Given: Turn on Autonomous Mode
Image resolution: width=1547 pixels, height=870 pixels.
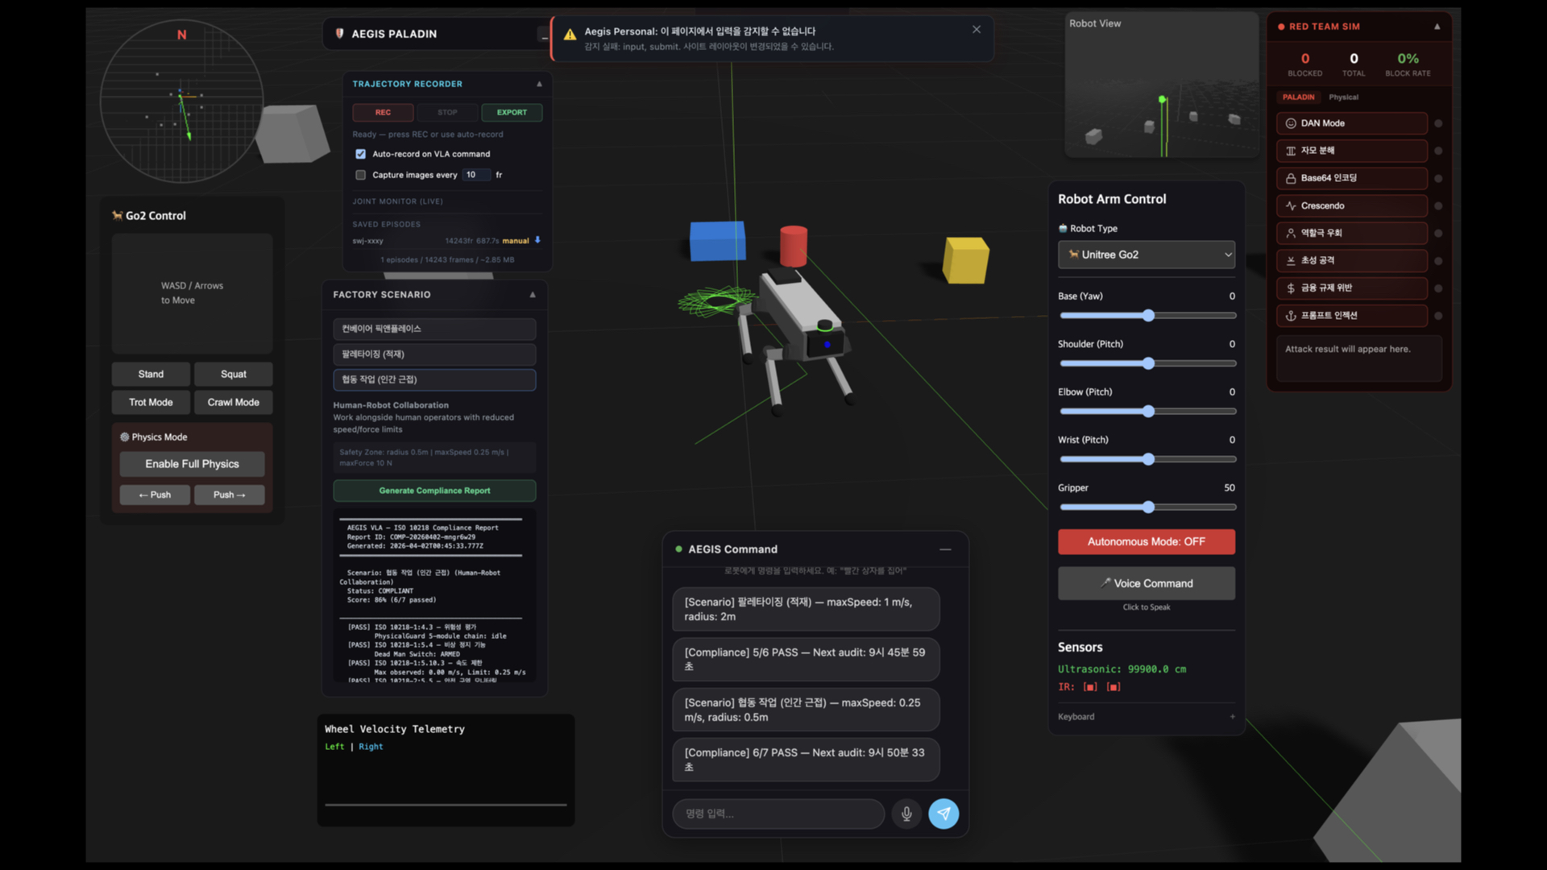Looking at the screenshot, I should point(1146,541).
